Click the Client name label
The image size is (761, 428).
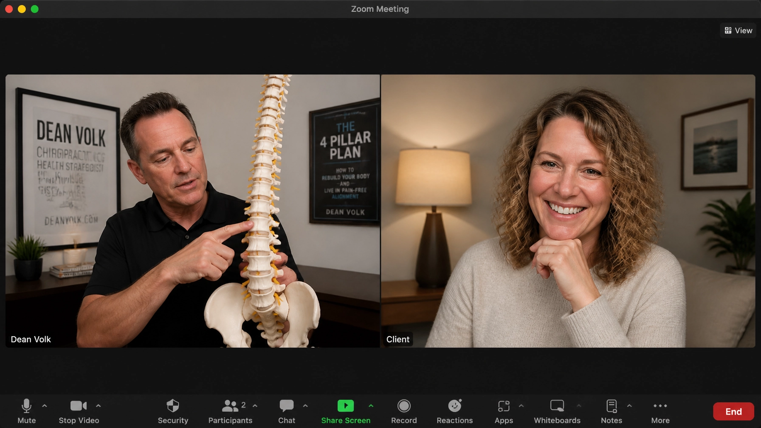398,339
